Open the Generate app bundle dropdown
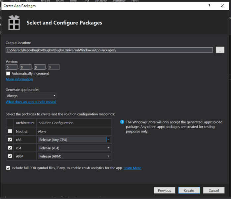This screenshot has height=199, width=231. 31,96
